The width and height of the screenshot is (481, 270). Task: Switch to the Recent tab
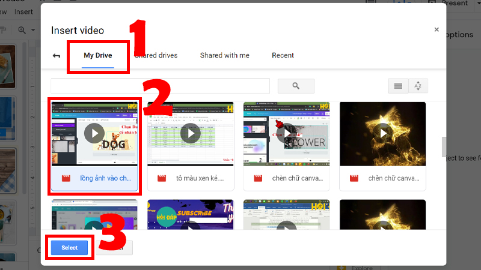pyautogui.click(x=283, y=55)
